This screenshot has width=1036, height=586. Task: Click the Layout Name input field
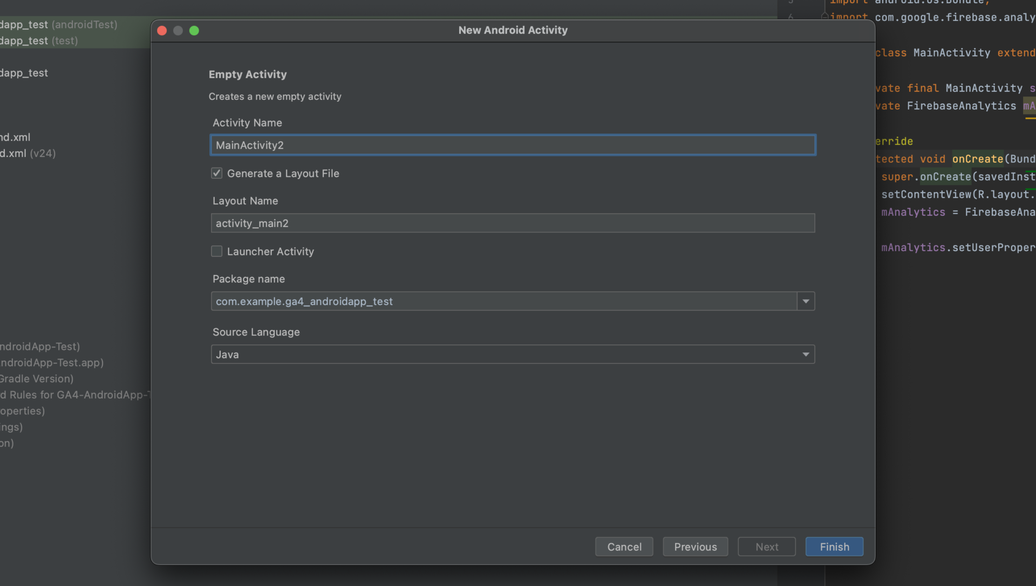pyautogui.click(x=512, y=223)
